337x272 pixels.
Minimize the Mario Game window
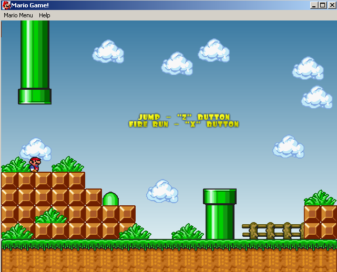click(314, 5)
